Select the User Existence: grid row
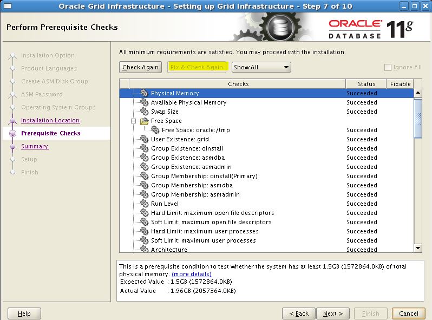 click(x=266, y=139)
